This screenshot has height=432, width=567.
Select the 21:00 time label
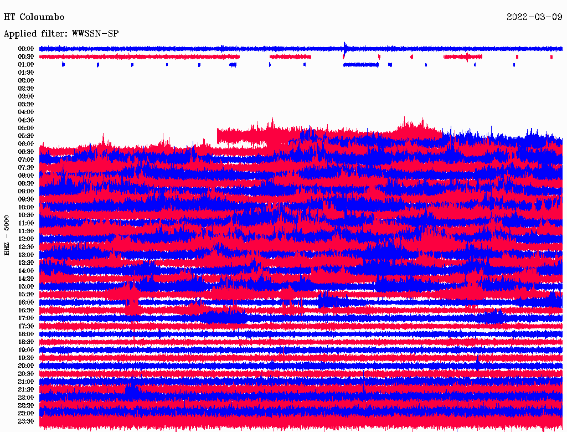click(x=26, y=382)
